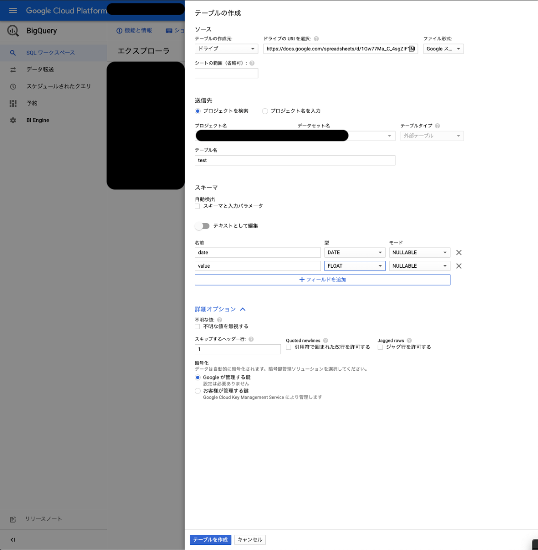This screenshot has height=550, width=538.
Task: Select the プロジェクトを検索 radio button
Action: pyautogui.click(x=198, y=111)
